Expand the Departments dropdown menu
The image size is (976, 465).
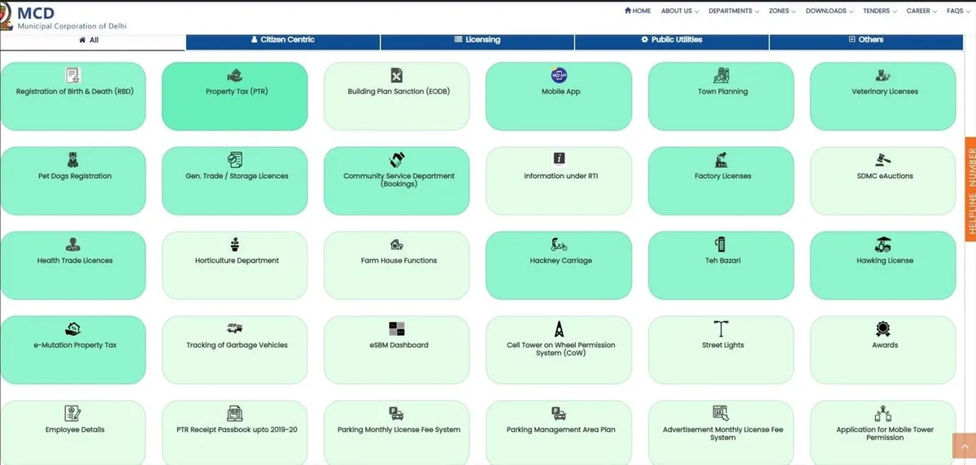(x=733, y=11)
